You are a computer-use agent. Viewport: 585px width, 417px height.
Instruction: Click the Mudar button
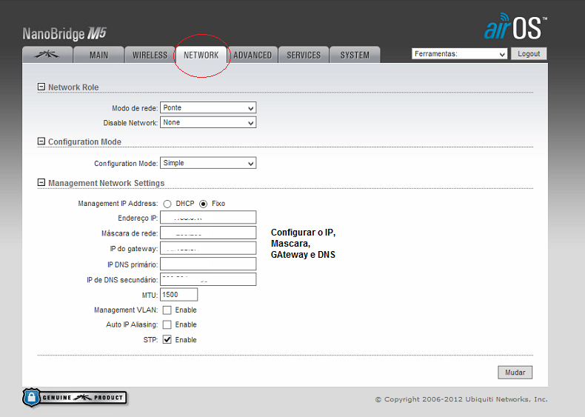pos(515,373)
